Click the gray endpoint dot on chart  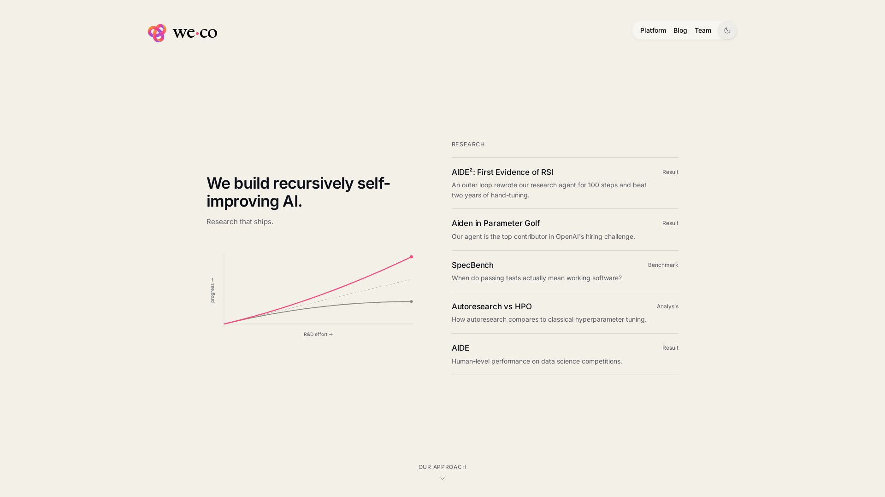412,301
